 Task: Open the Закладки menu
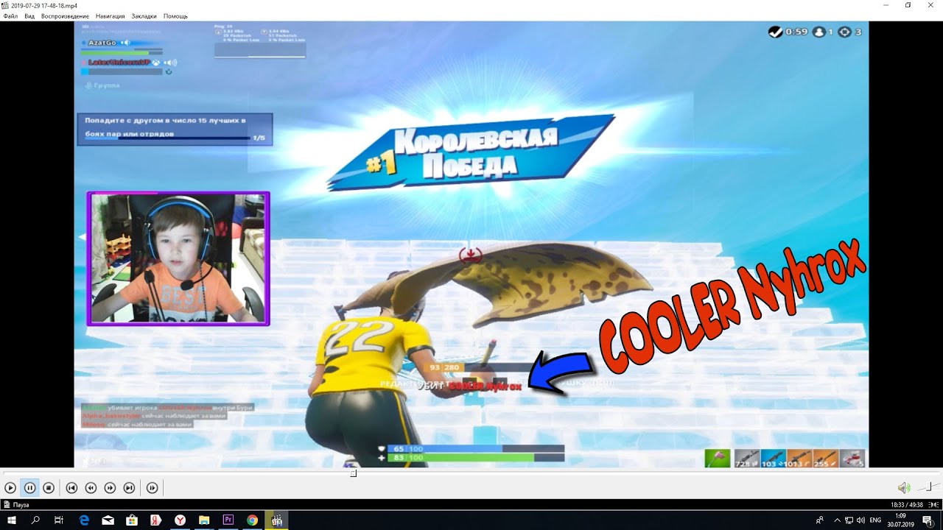point(144,16)
